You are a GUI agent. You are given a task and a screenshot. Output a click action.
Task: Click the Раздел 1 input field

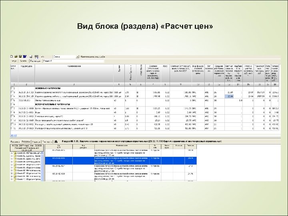pyautogui.click(x=74, y=61)
